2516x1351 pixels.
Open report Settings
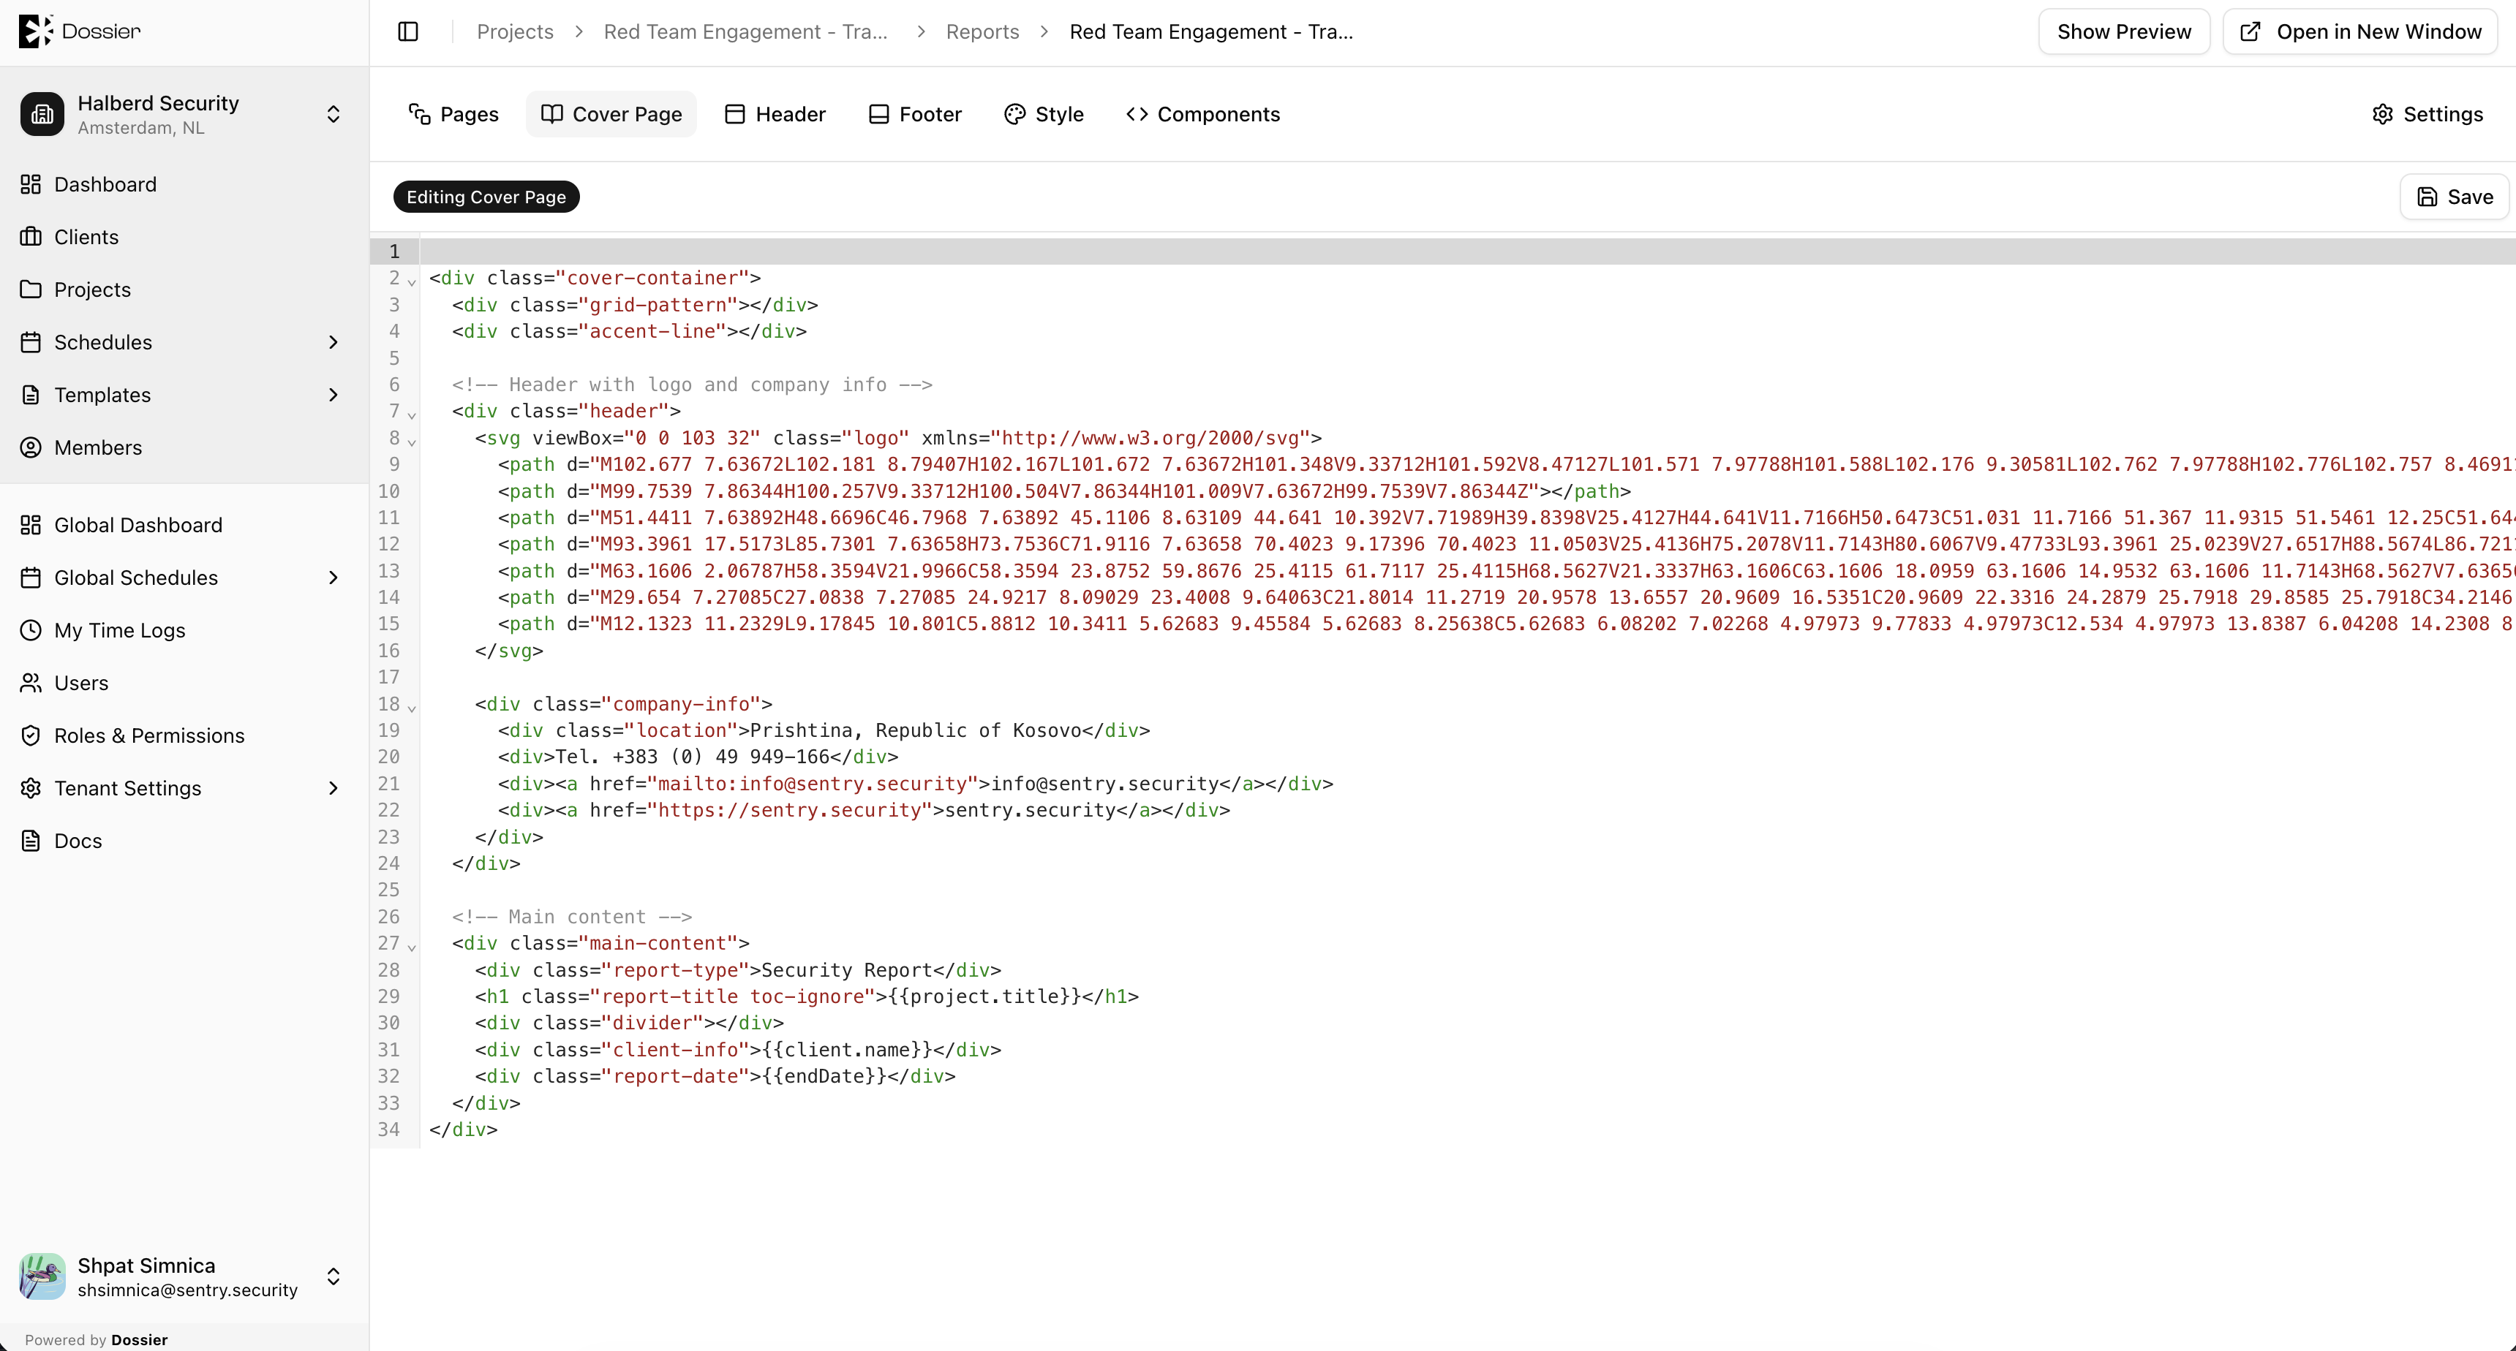coord(2428,114)
